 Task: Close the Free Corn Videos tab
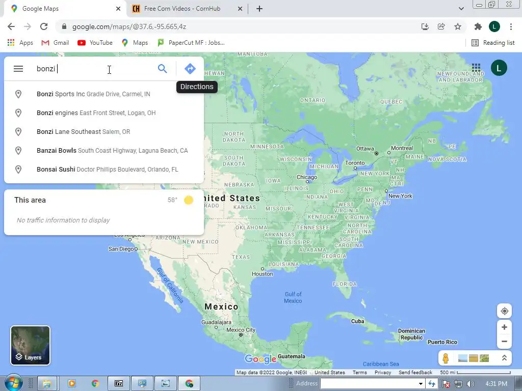pos(240,9)
